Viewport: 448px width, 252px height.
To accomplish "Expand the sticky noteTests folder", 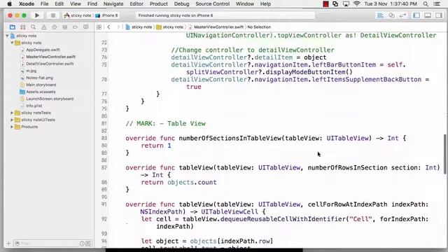I will tap(12, 113).
